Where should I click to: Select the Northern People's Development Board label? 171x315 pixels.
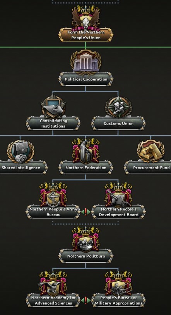click(x=118, y=212)
